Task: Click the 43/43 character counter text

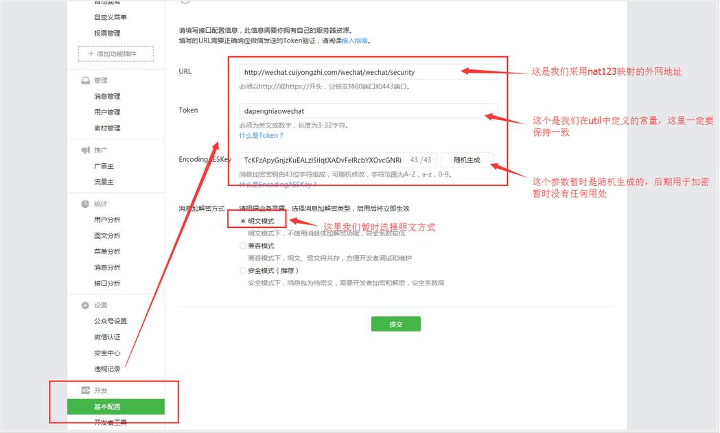Action: 421,160
